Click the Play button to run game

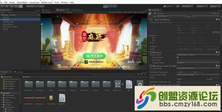point(105,6)
